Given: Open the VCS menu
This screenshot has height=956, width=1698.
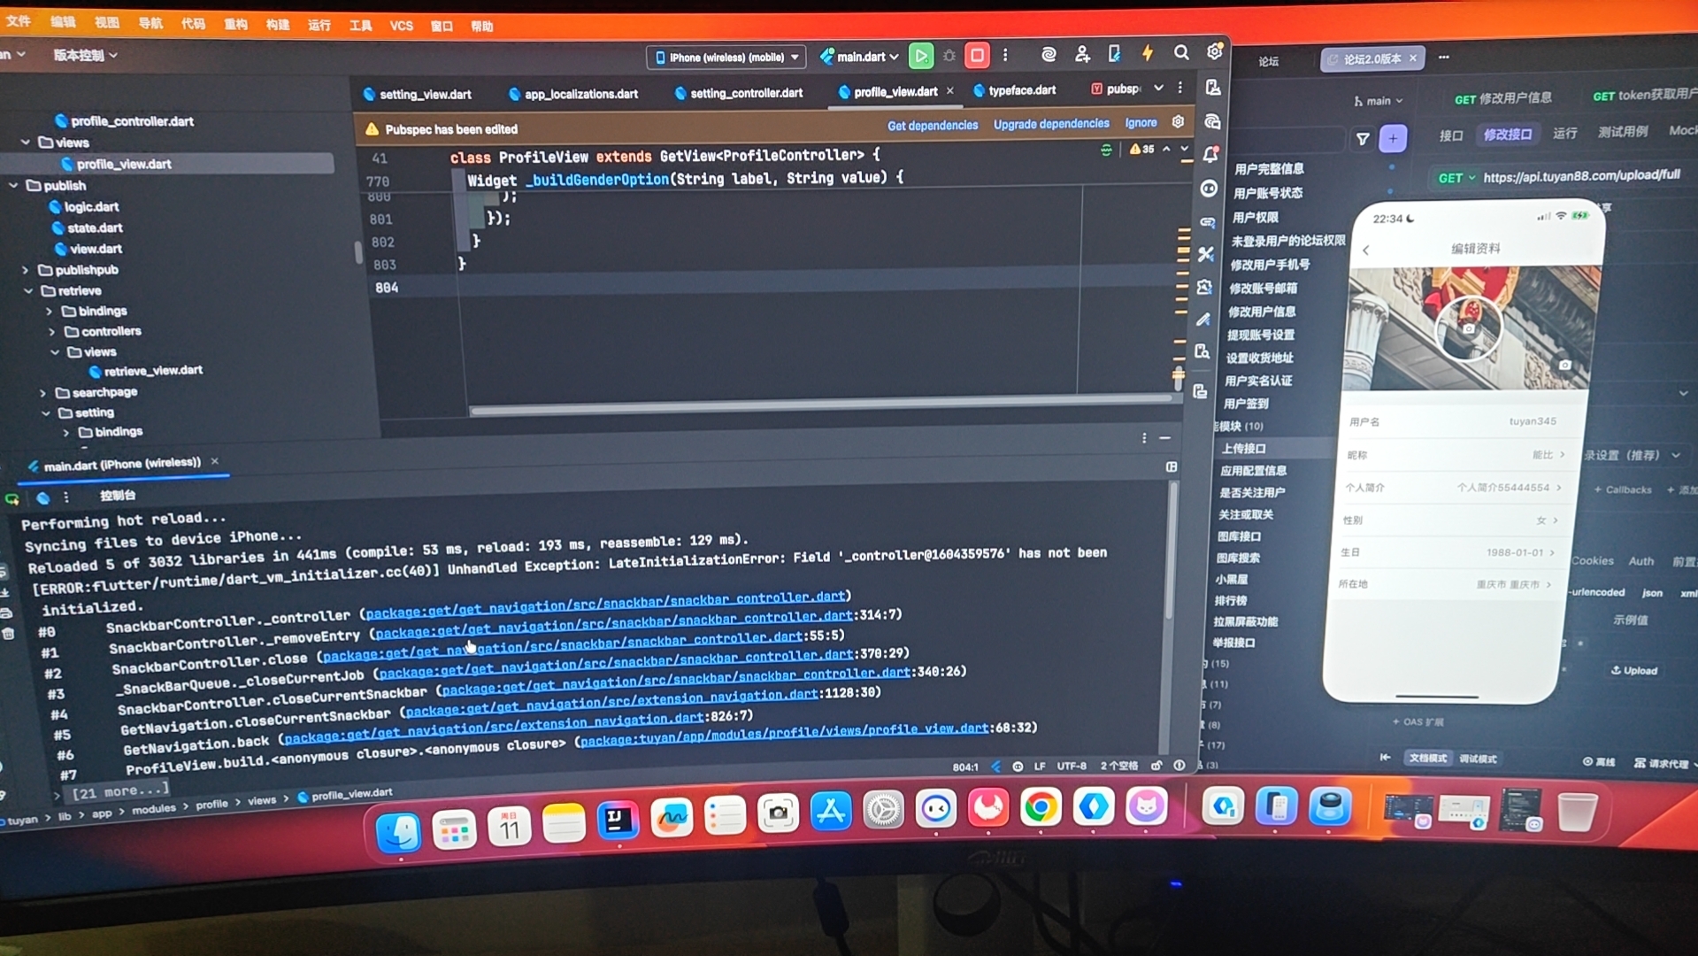Looking at the screenshot, I should pos(401,26).
